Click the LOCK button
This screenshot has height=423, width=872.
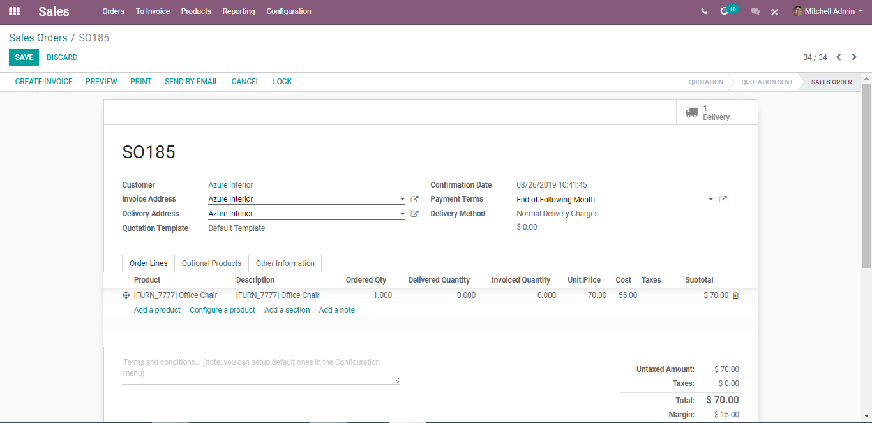(x=282, y=82)
